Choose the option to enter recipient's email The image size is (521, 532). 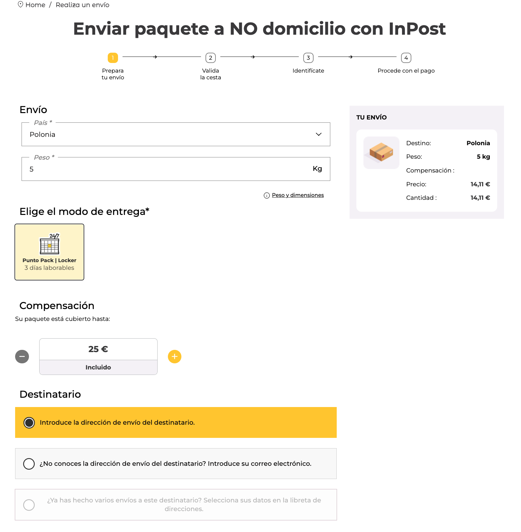tap(29, 464)
